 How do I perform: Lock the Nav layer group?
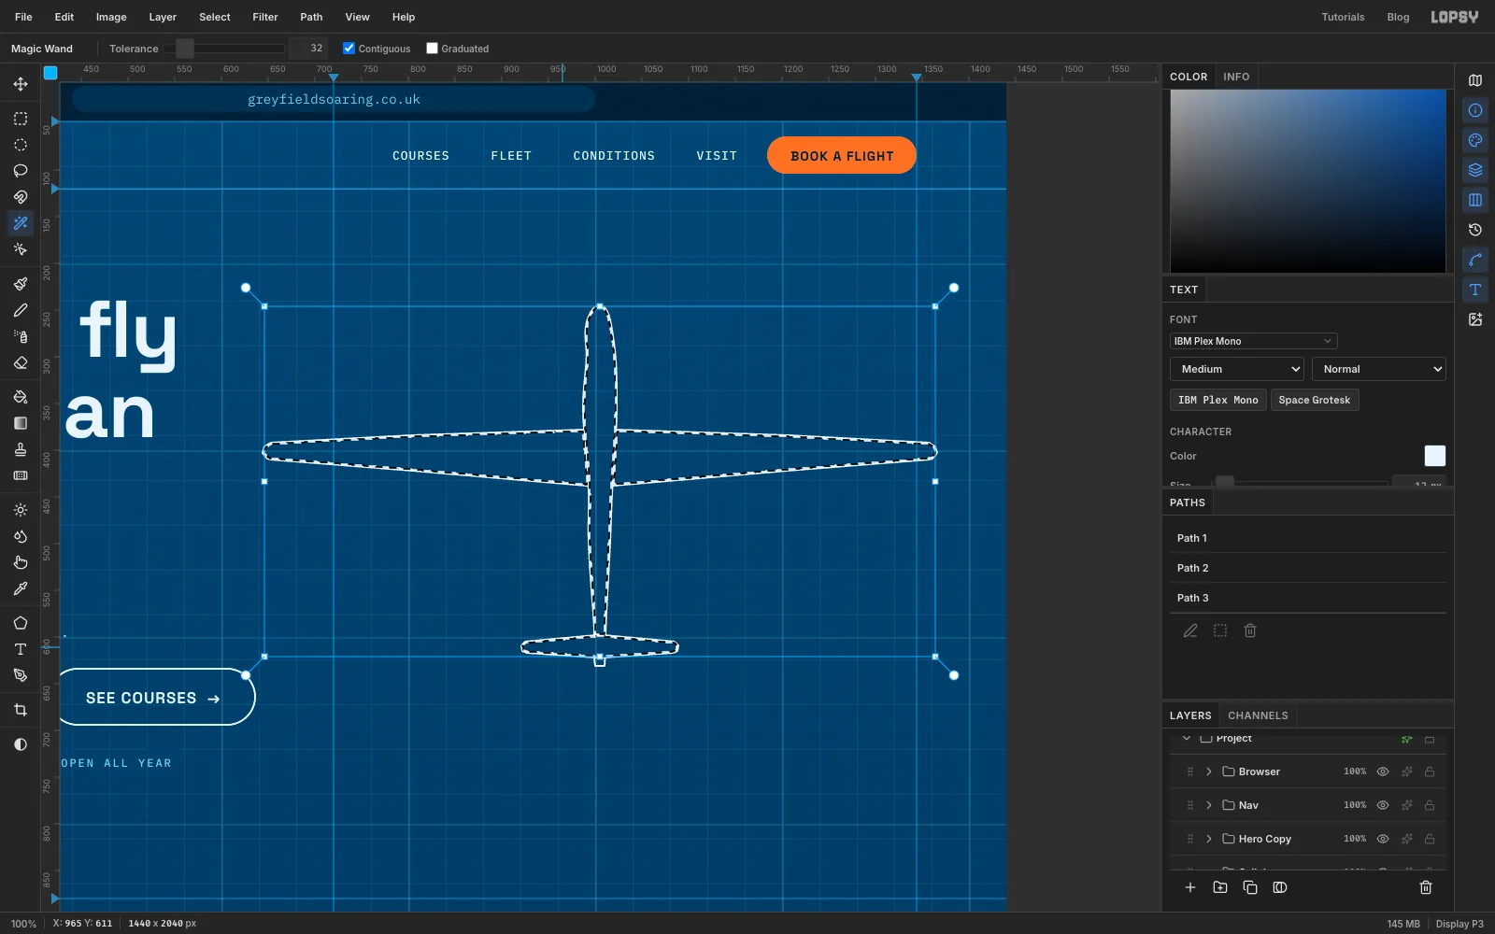[x=1430, y=805]
